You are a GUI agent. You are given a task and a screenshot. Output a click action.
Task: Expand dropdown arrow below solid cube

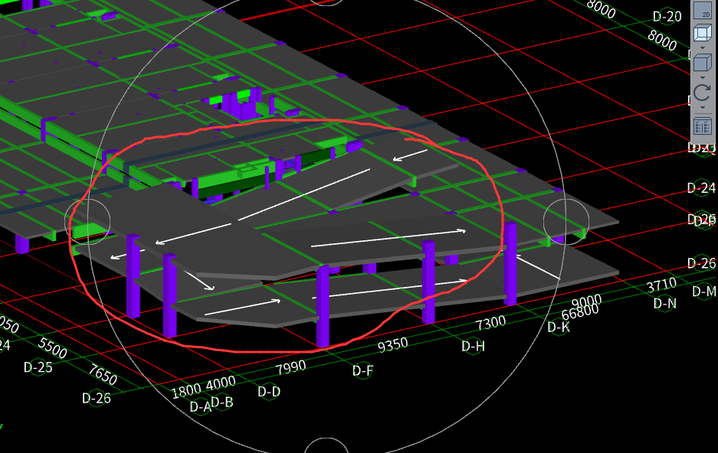coord(703,78)
